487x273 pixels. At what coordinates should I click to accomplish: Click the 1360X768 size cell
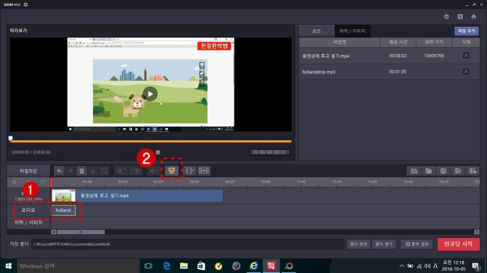point(434,56)
